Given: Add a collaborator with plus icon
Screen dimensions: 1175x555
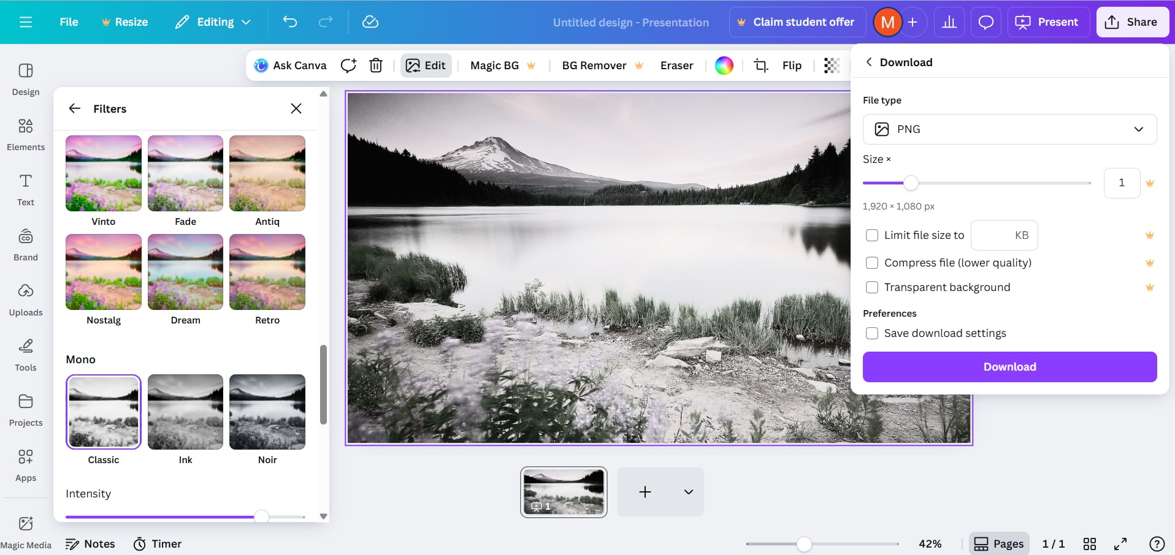Looking at the screenshot, I should 913,22.
